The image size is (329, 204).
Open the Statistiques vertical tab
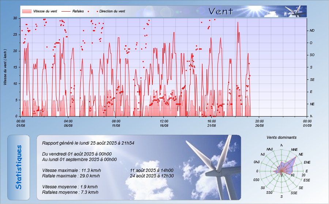click(19, 167)
